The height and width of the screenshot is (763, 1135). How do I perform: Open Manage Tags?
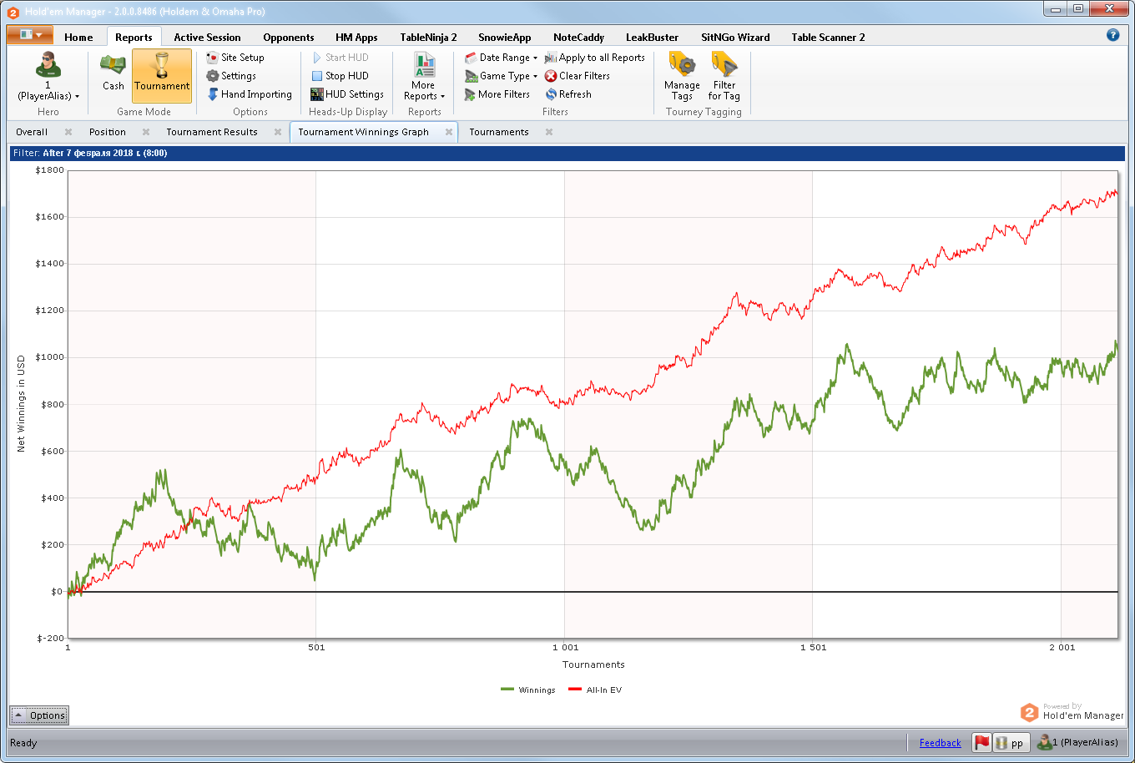coord(682,76)
